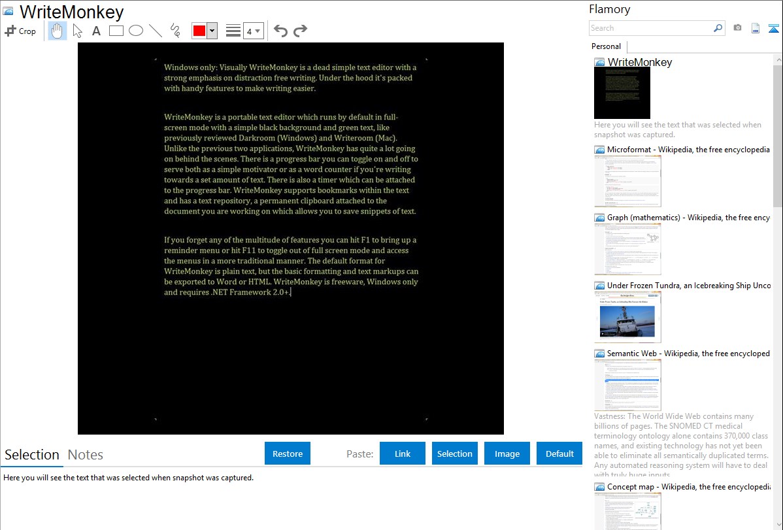The width and height of the screenshot is (783, 530).
Task: Open the Under Frozen Tundra snapshot thumbnail
Action: pyautogui.click(x=627, y=317)
